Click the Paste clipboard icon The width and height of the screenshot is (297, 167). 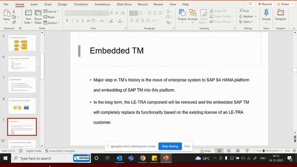6,13
